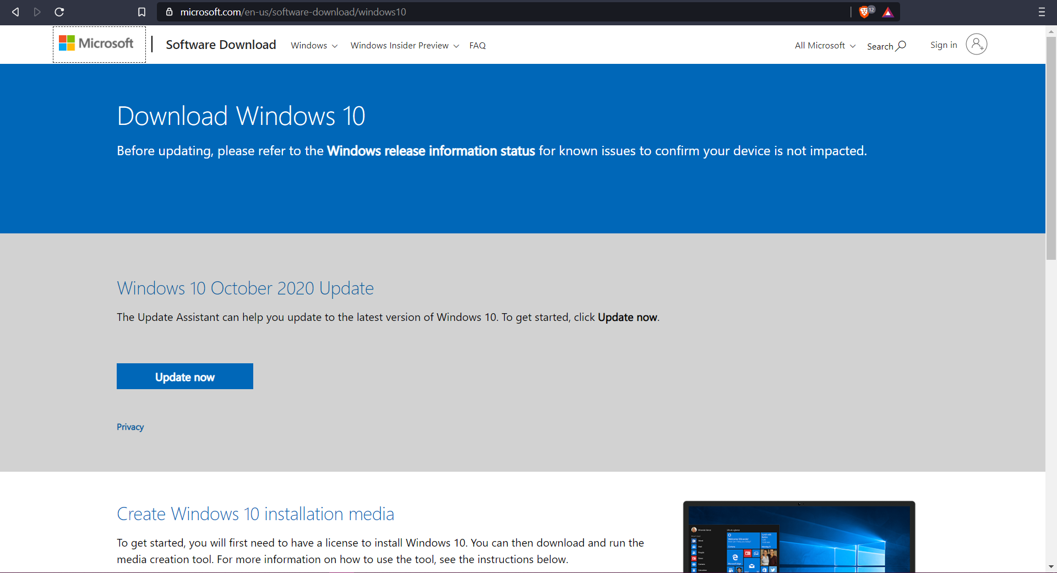Viewport: 1057px width, 573px height.
Task: Click the laptop Windows 10 image
Action: click(x=799, y=537)
